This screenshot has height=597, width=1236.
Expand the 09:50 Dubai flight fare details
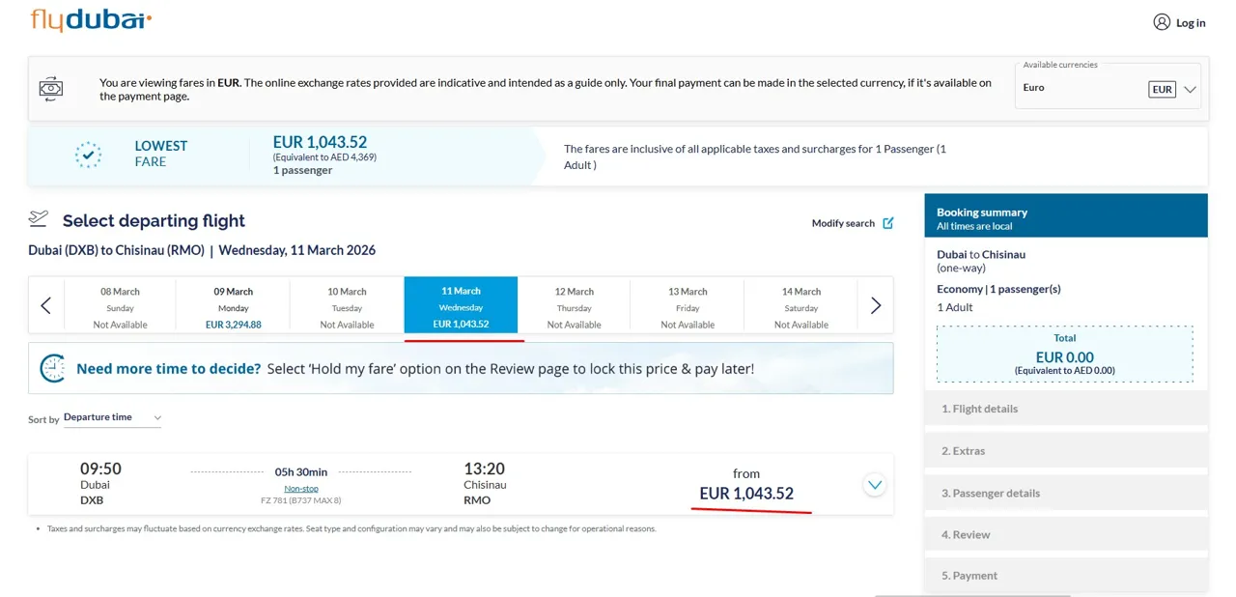click(874, 485)
